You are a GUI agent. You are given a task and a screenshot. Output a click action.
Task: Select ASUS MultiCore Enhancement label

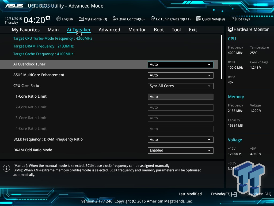coord(39,75)
